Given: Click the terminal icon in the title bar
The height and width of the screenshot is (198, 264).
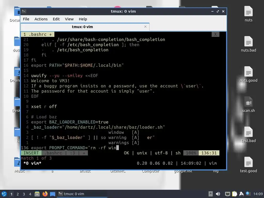Looking at the screenshot, I should 23,11.
